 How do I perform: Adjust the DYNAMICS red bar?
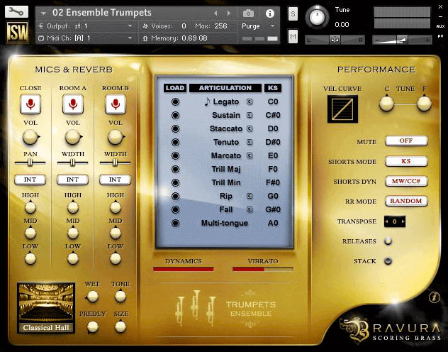point(183,269)
